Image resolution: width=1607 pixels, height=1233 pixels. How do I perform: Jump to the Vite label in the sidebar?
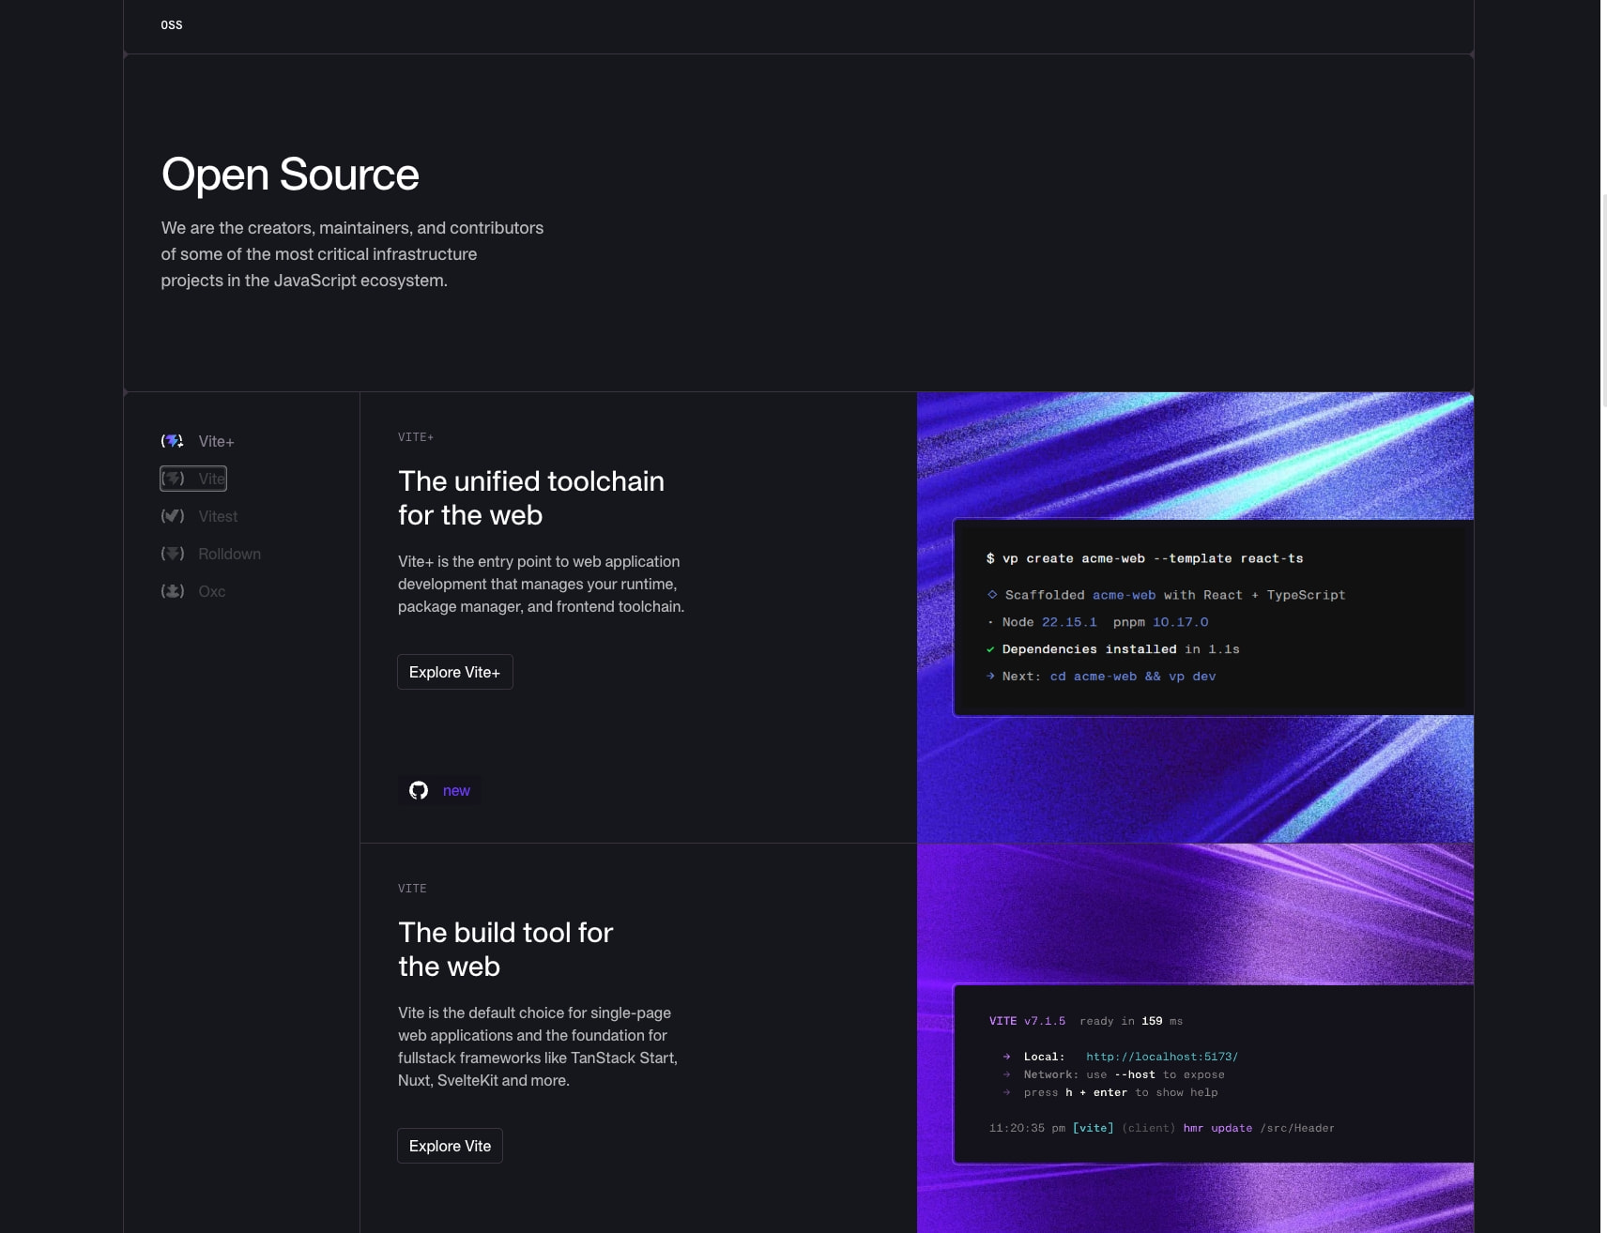(x=211, y=479)
